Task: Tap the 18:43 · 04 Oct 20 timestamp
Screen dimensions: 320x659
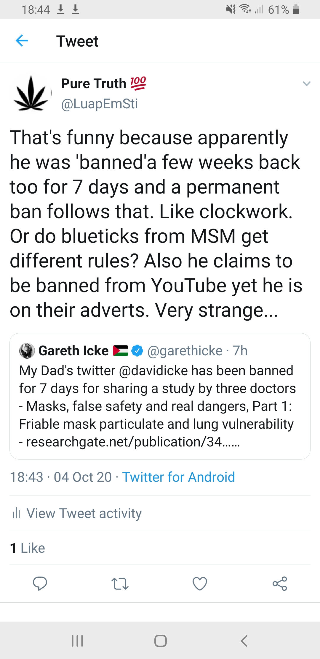Action: pyautogui.click(x=61, y=477)
